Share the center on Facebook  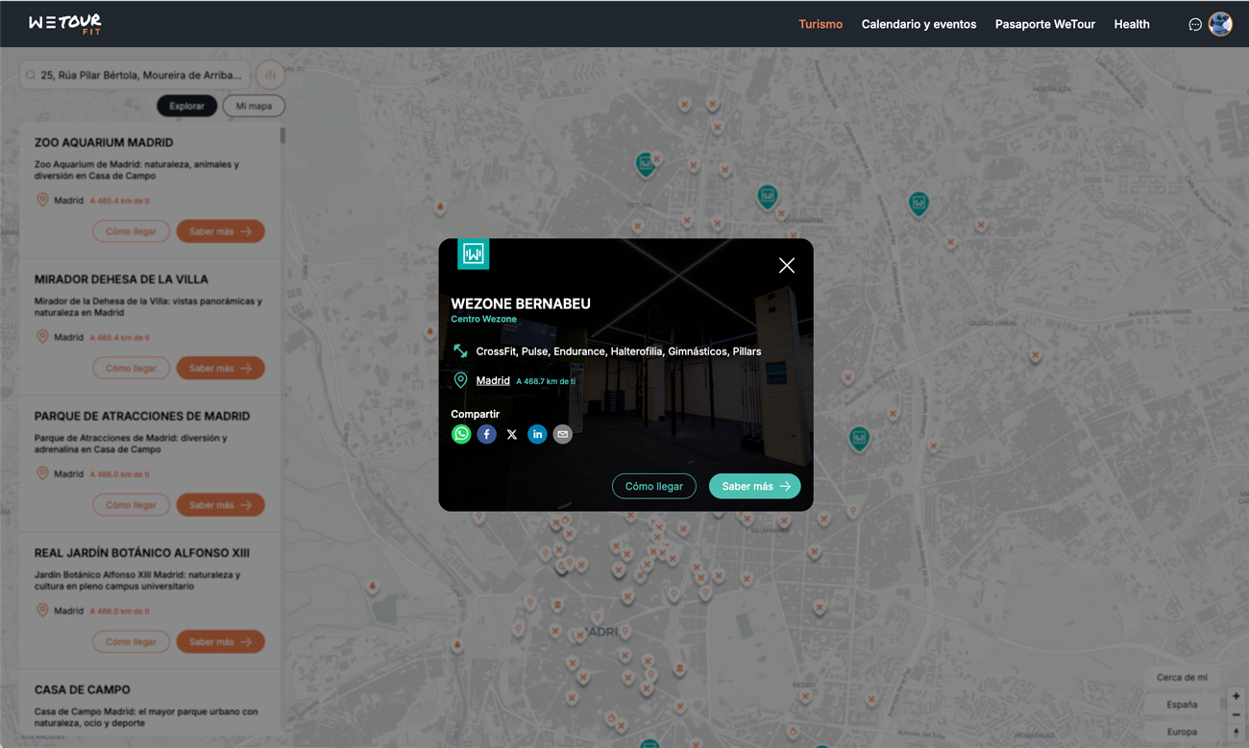[487, 434]
